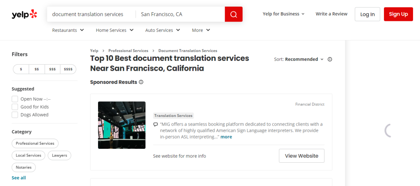Expand the Home Services menu
This screenshot has width=420, height=186.
[115, 30]
